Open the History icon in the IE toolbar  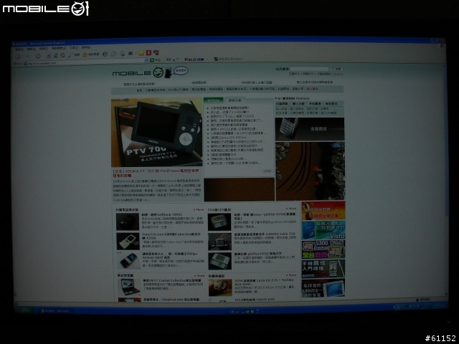[x=105, y=54]
